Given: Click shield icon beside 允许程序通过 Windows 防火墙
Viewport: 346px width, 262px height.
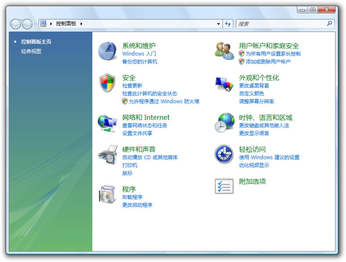Looking at the screenshot, I should click(x=125, y=101).
